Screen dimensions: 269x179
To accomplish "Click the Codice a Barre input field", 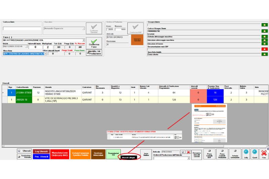I will pos(22,29).
